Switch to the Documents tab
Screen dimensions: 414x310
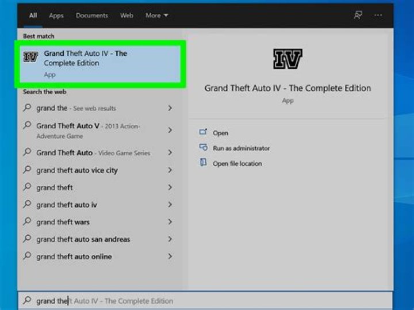(91, 16)
